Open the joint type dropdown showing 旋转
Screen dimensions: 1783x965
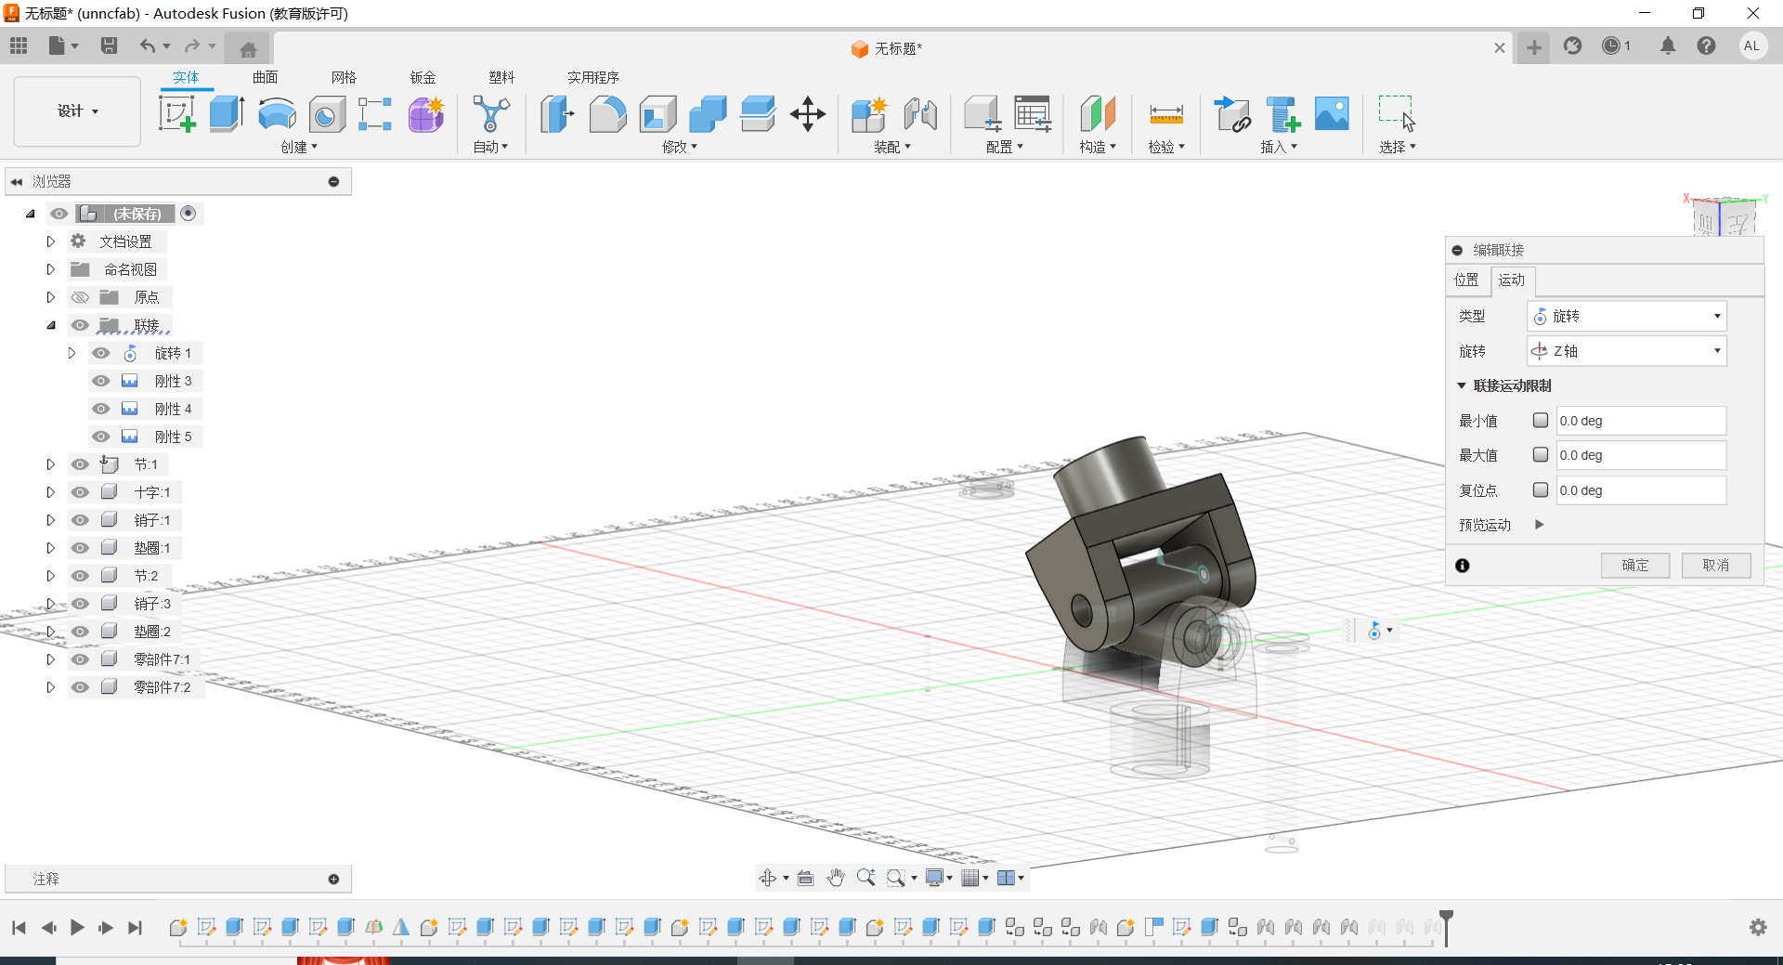(x=1626, y=317)
